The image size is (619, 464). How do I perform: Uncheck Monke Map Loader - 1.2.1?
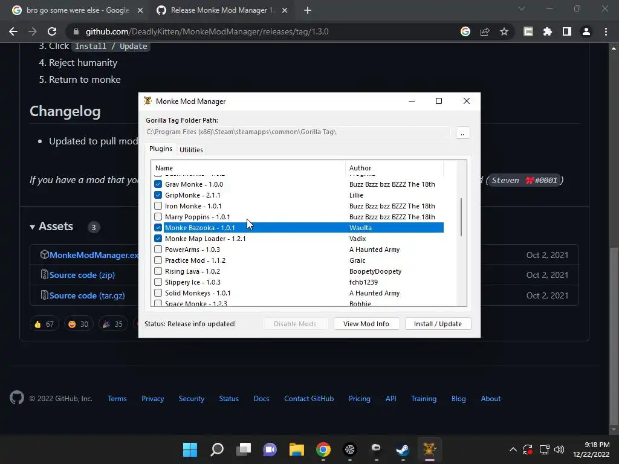pos(158,238)
